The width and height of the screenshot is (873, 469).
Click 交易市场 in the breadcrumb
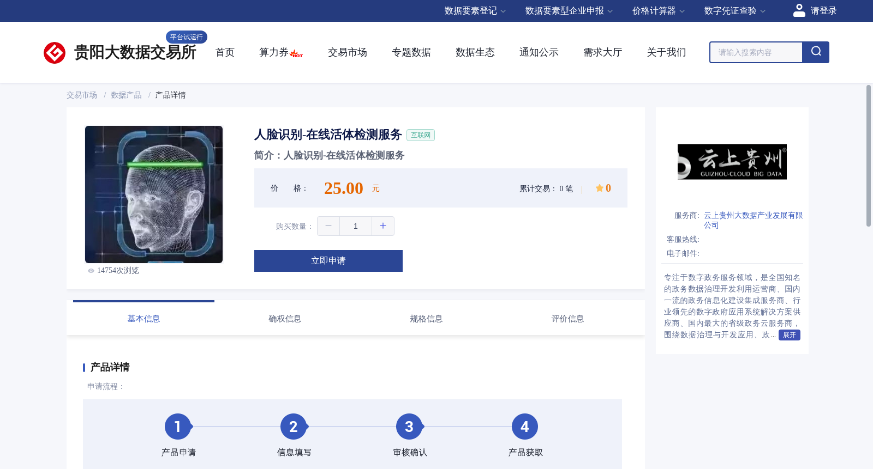[82, 95]
